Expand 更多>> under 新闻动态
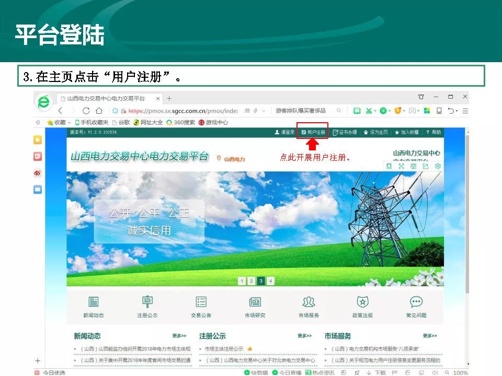The width and height of the screenshot is (502, 376). click(179, 336)
